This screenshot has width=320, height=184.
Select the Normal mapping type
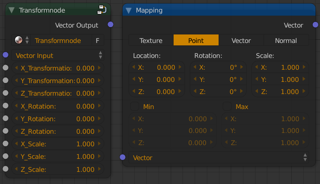coord(286,40)
